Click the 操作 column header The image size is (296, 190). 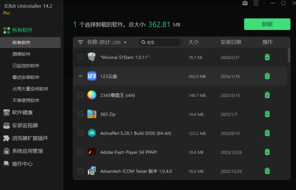tap(267, 42)
